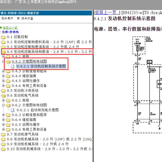Click the folder icon of 9.4.3 诊断信息和程序
Viewport: 162px width, 162px height.
click(x=8, y=71)
